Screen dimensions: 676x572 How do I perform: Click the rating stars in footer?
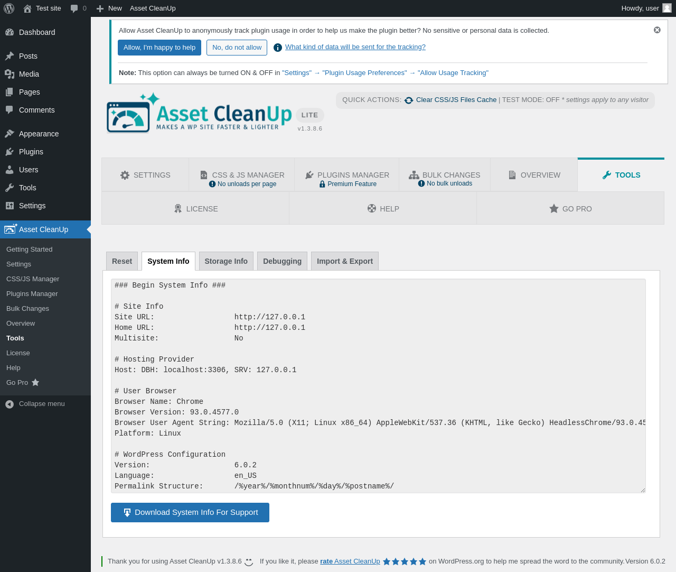405,561
